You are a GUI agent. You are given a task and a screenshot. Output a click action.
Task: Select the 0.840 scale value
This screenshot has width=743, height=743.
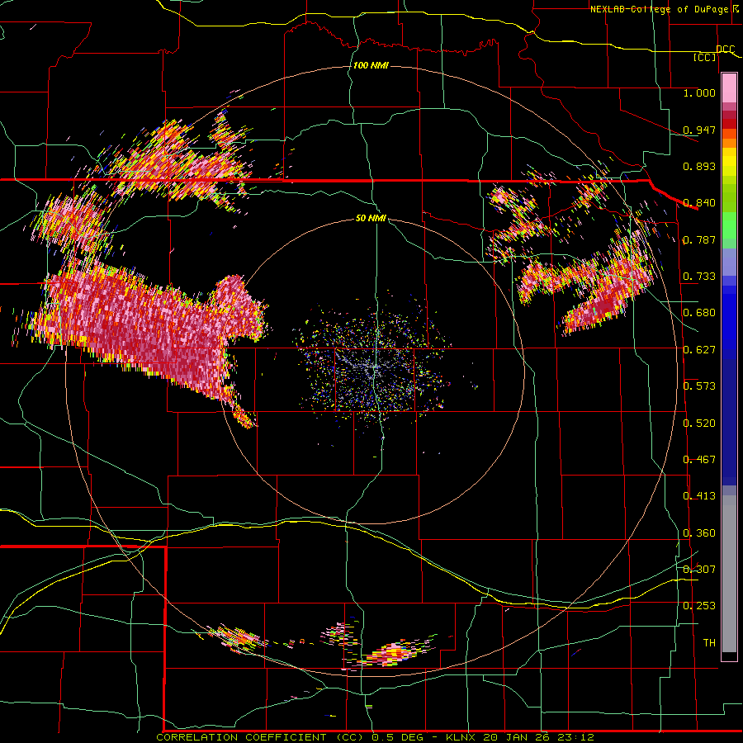[x=699, y=203]
